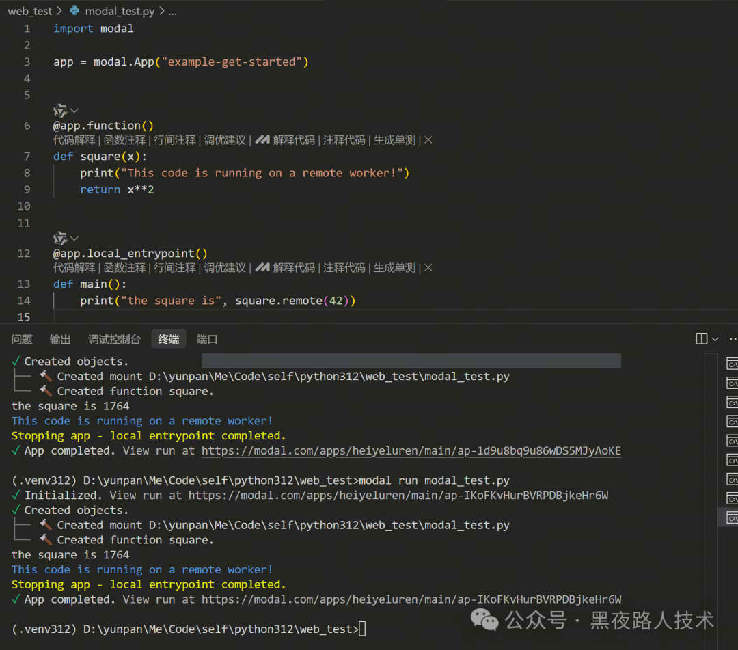
Task: Click "square.remote(42)" on line 14
Action: [292, 301]
